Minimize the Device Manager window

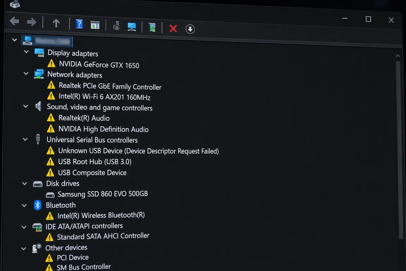point(345,18)
